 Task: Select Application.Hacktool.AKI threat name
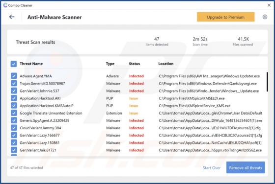[40, 98]
